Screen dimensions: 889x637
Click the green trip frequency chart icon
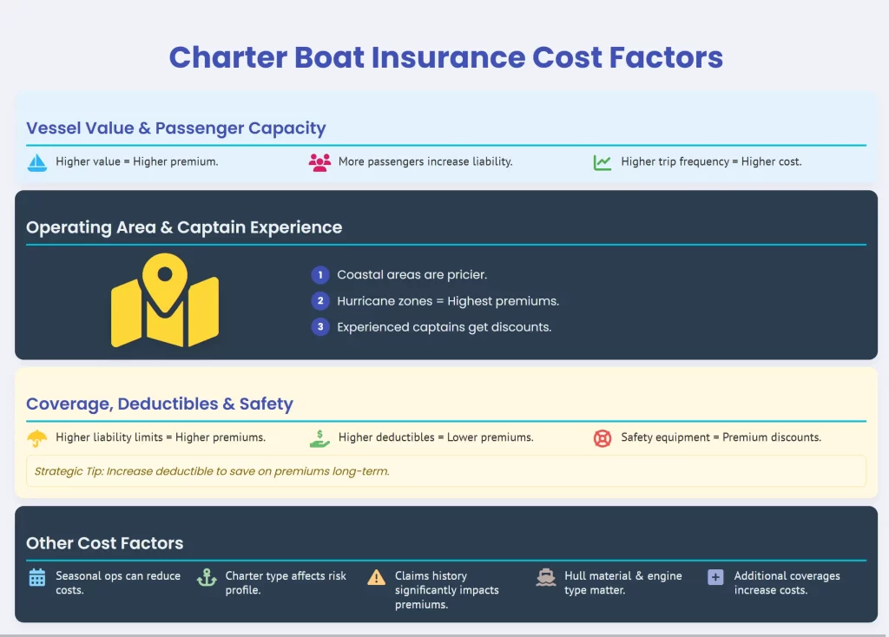tap(603, 162)
